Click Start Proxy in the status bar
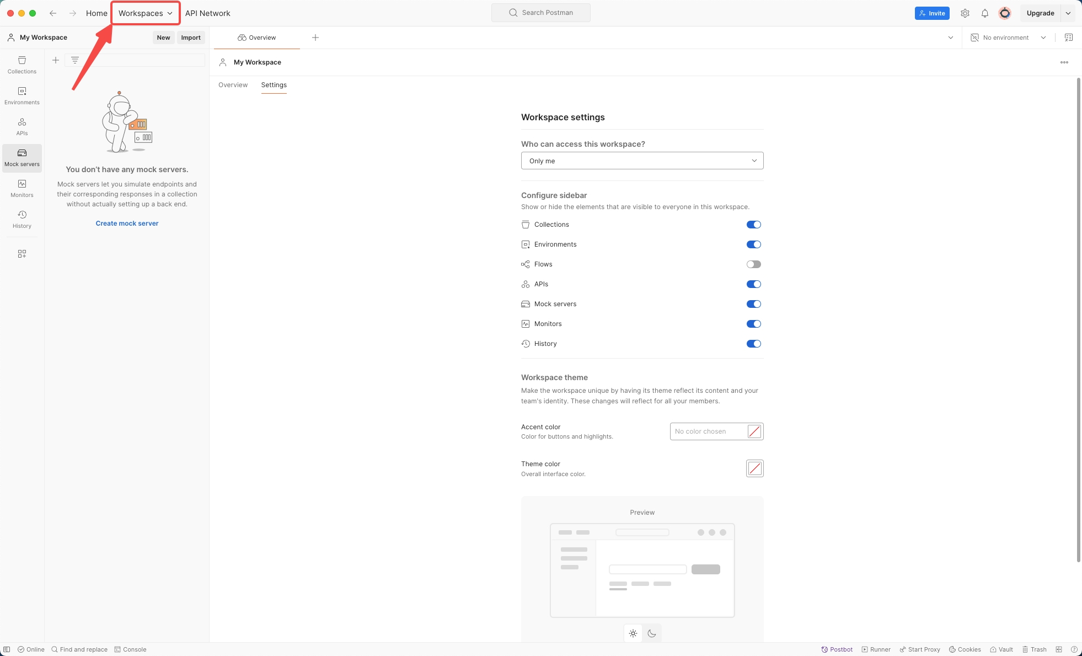The height and width of the screenshot is (656, 1082). click(920, 649)
